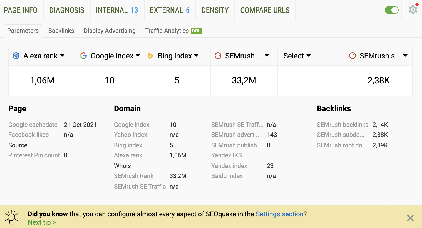Viewport: 422px width, 228px height.
Task: Click the Bing logo icon
Action: (151, 56)
